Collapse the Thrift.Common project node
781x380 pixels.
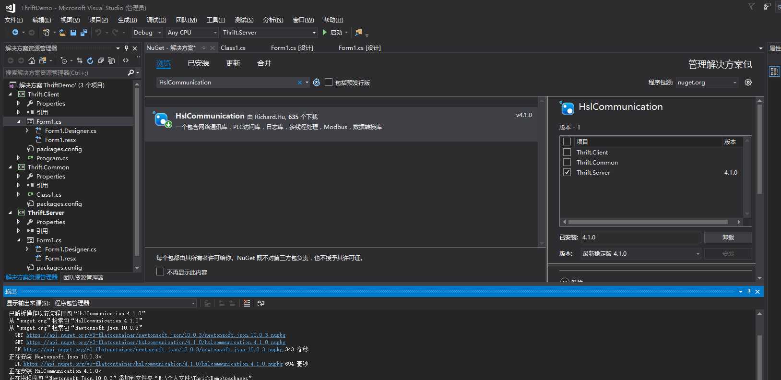(11, 167)
